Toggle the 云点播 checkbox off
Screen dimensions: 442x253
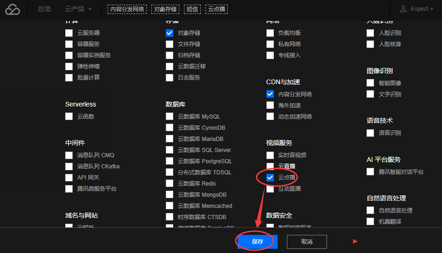pos(270,178)
